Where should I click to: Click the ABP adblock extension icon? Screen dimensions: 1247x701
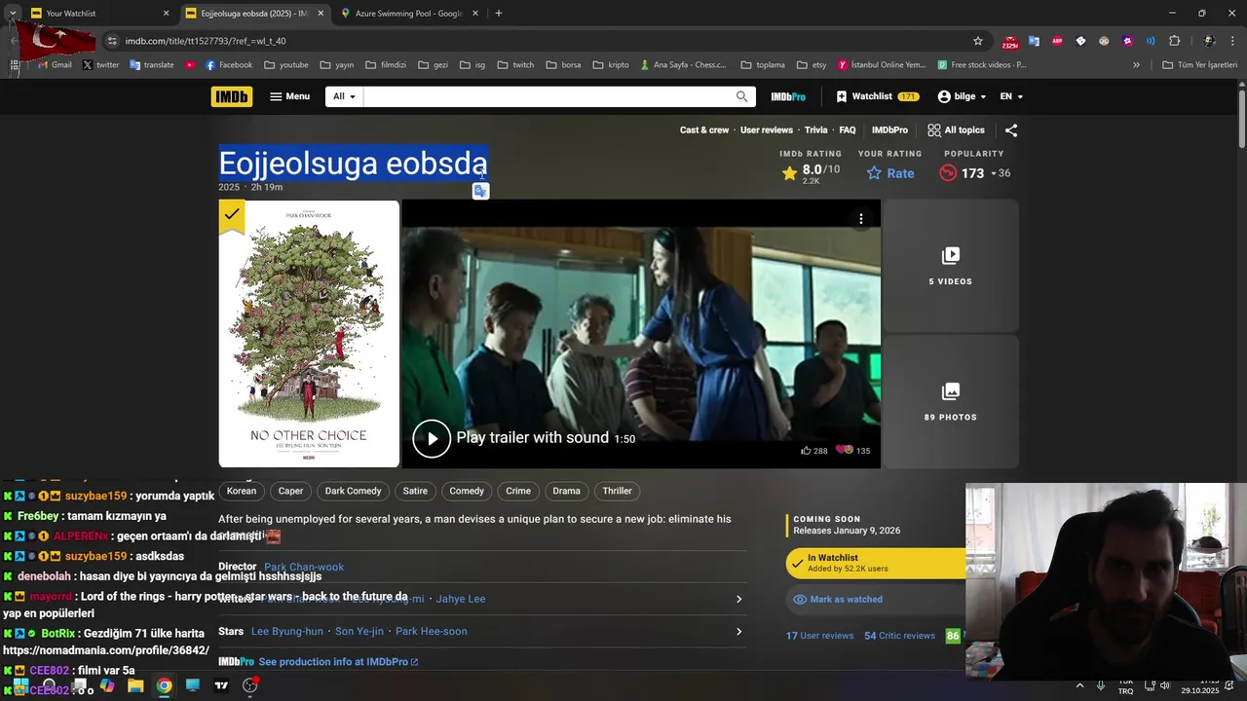pyautogui.click(x=1057, y=41)
